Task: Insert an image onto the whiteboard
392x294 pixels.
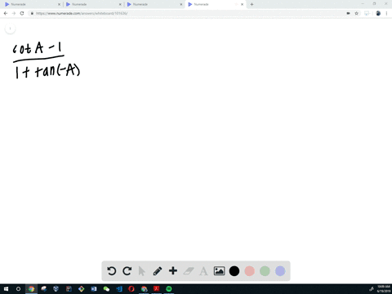Action: pyautogui.click(x=219, y=271)
